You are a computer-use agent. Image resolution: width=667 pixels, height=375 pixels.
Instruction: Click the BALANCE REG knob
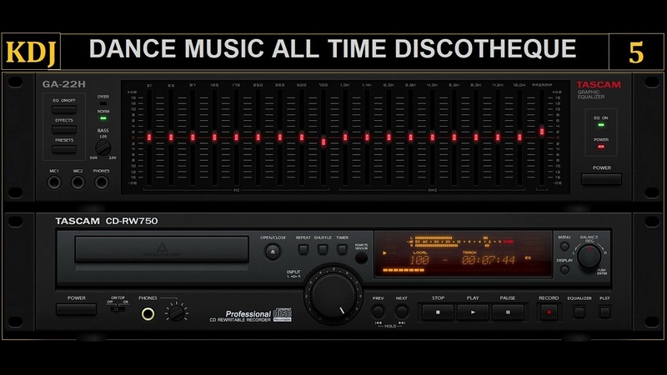coord(589,256)
